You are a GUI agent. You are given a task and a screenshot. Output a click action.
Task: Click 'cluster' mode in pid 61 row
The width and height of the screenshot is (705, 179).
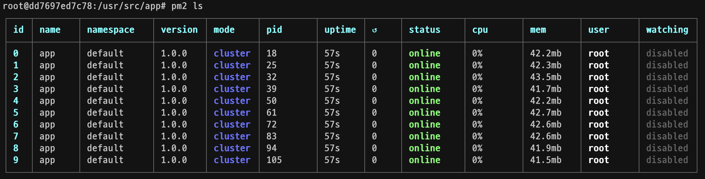click(232, 113)
